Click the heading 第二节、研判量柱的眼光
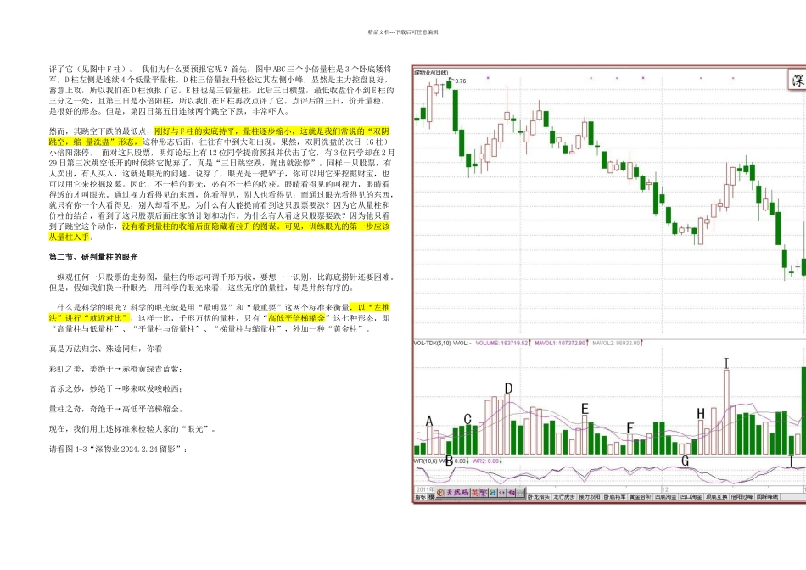The width and height of the screenshot is (806, 570). click(x=93, y=257)
